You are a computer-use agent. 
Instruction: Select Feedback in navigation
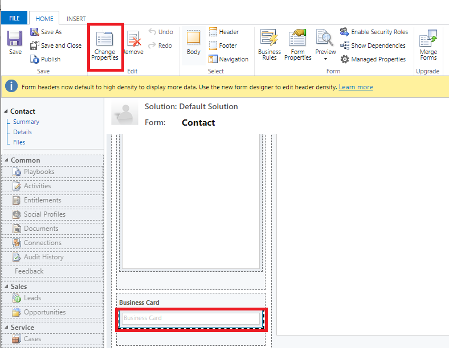(x=52, y=271)
